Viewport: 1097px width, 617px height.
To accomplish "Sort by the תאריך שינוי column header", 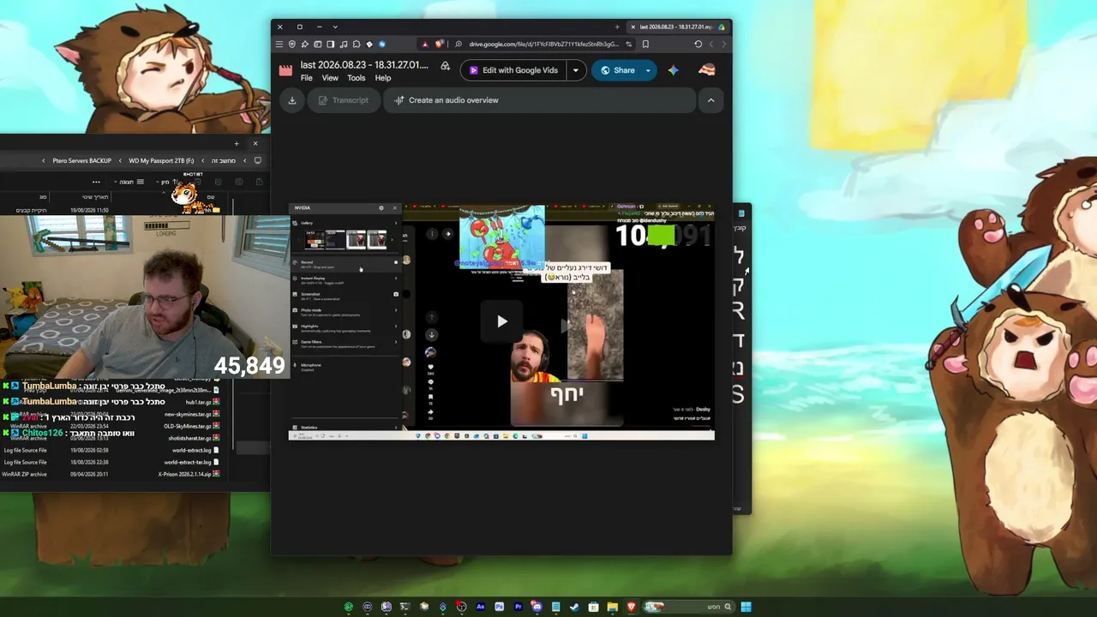I will (95, 197).
